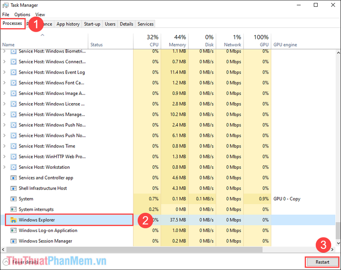
Task: Switch to the Details tab
Action: (126, 24)
